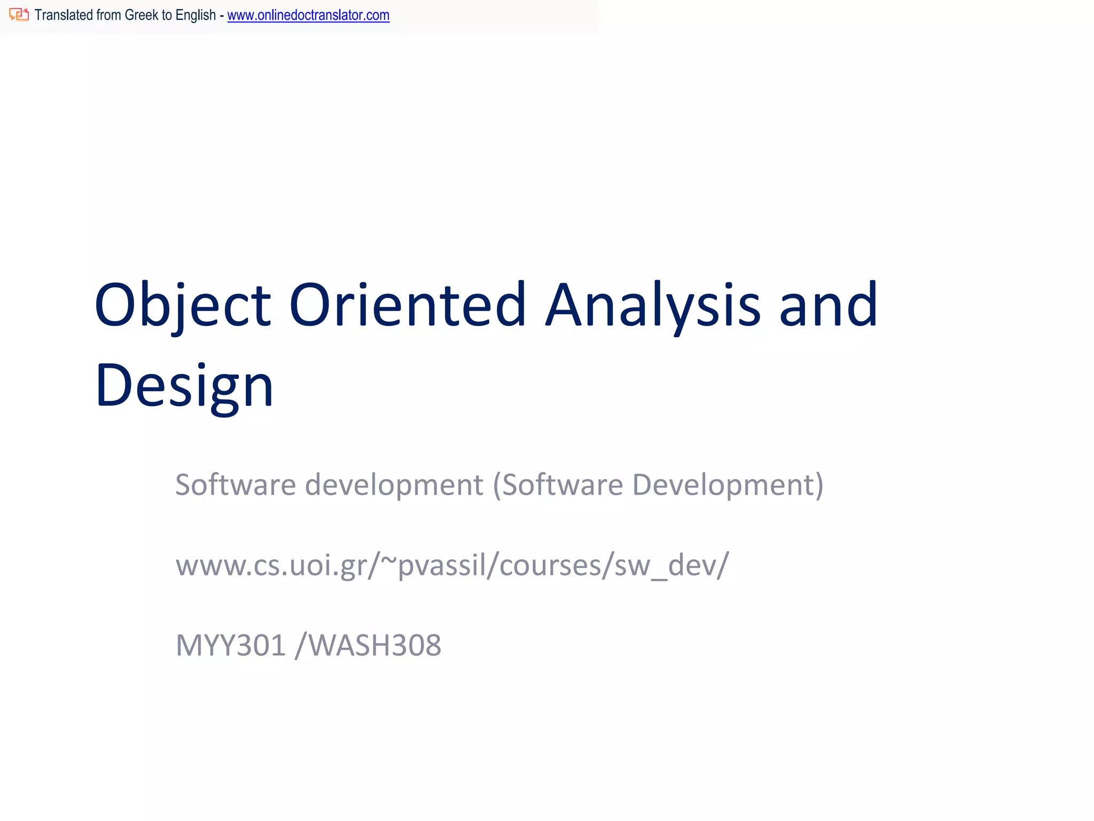Click the "www.cs.uoi.gr" part of the course URL
The height and width of the screenshot is (821, 1094).
[x=271, y=566]
